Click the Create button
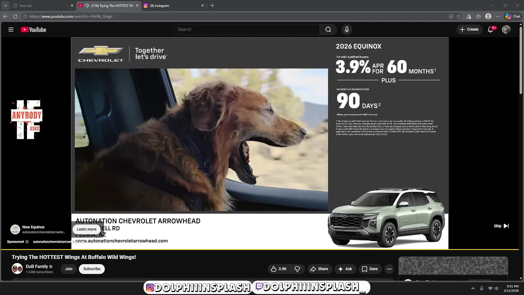Screen dimensions: 524x295 (469, 29)
